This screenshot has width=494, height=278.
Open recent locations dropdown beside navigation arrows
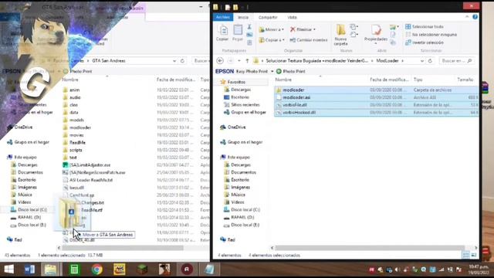239,60
